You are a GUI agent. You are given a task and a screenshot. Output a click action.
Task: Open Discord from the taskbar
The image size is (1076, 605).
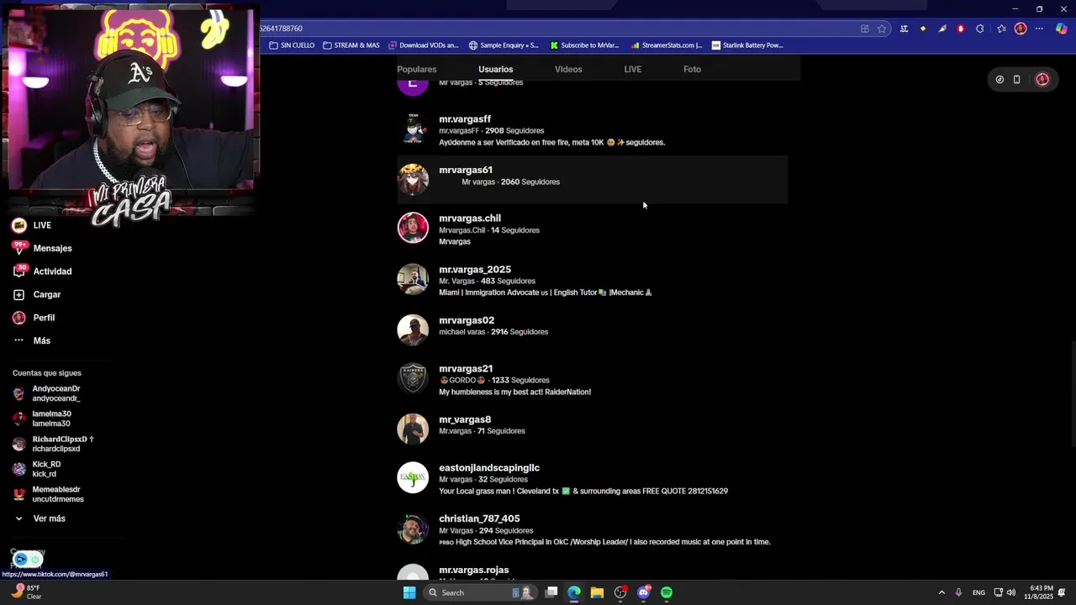click(644, 592)
